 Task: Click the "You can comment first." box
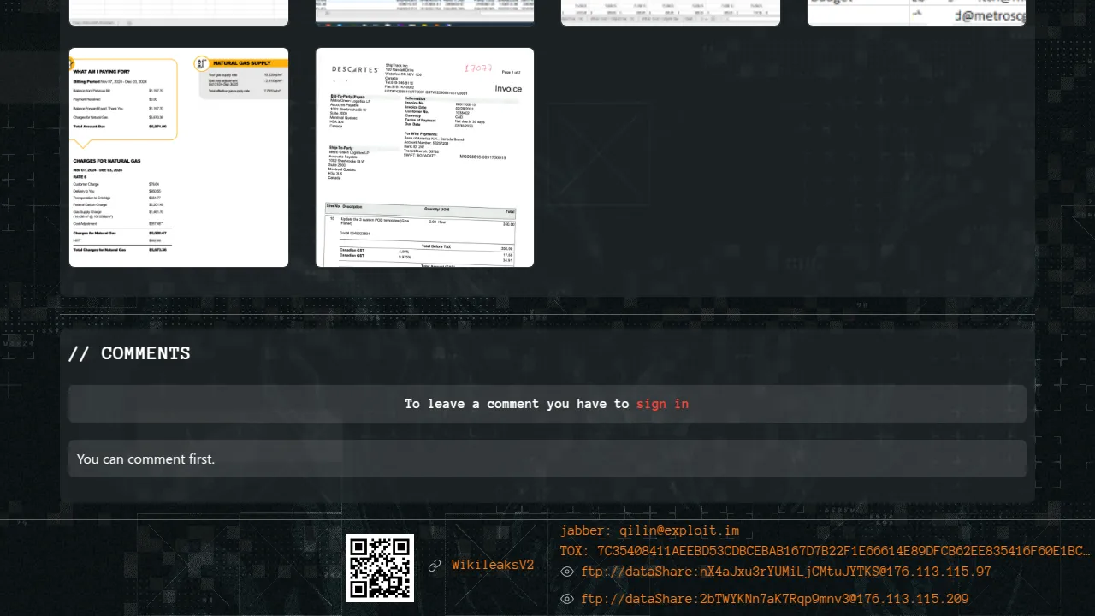pos(547,459)
